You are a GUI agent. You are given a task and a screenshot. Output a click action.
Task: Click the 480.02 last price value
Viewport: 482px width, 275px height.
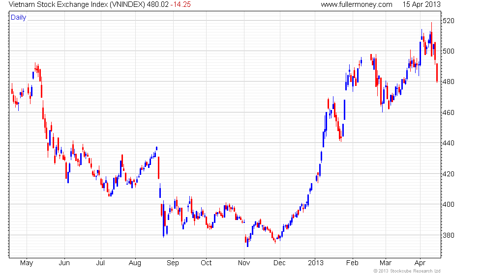tap(158, 4)
